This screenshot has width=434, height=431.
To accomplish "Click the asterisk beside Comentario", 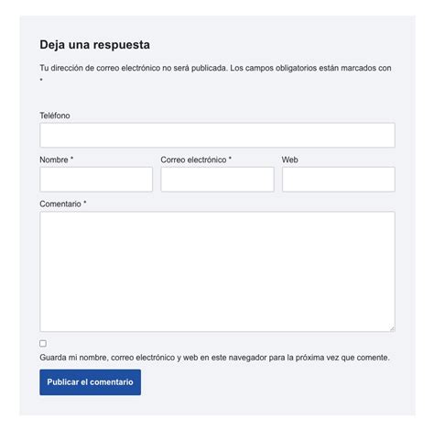I will pyautogui.click(x=85, y=203).
